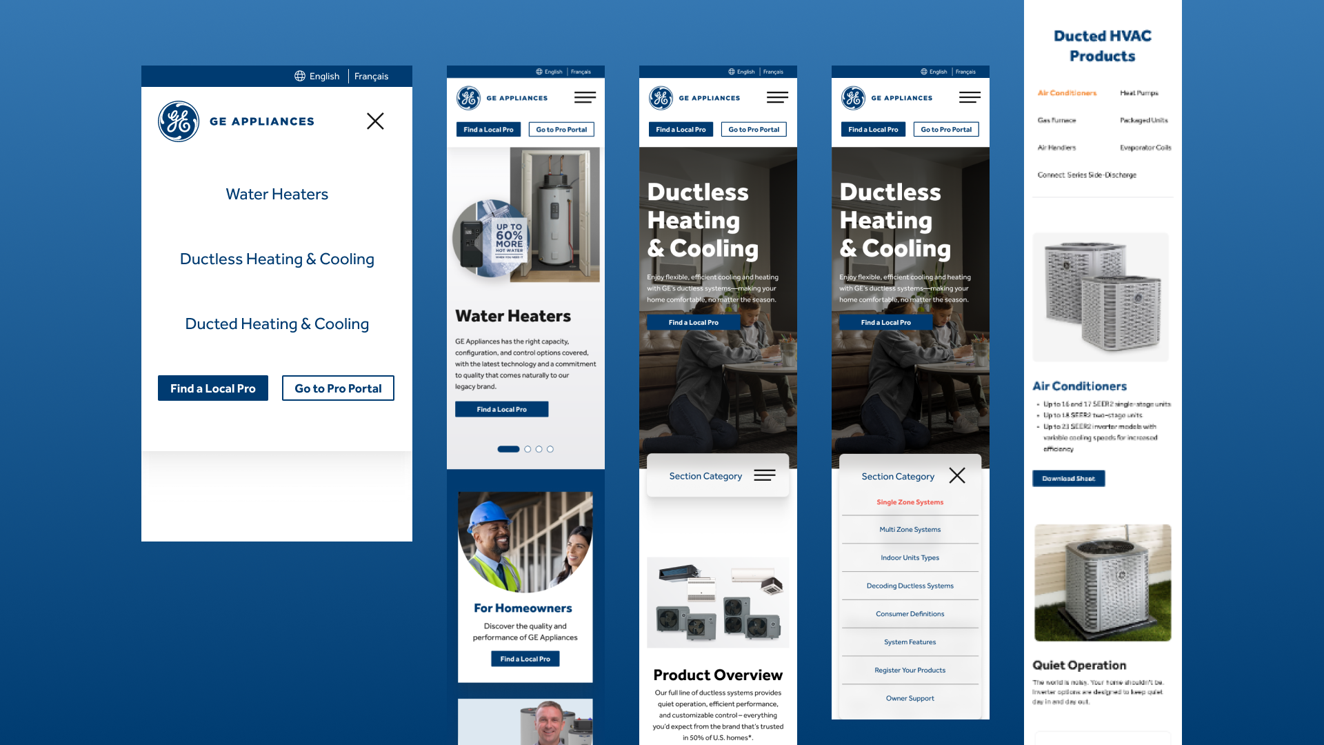1324x745 pixels.
Task: Click globe icon on third screen top bar
Action: 732,72
